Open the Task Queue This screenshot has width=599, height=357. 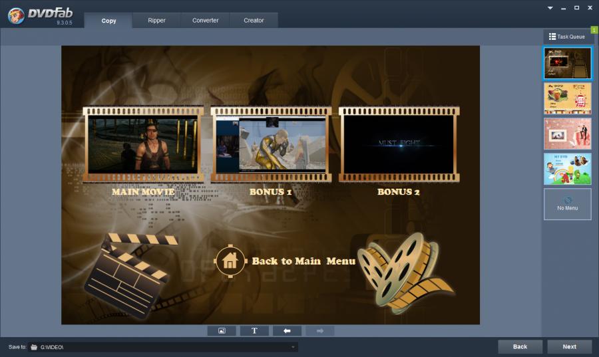(x=567, y=37)
